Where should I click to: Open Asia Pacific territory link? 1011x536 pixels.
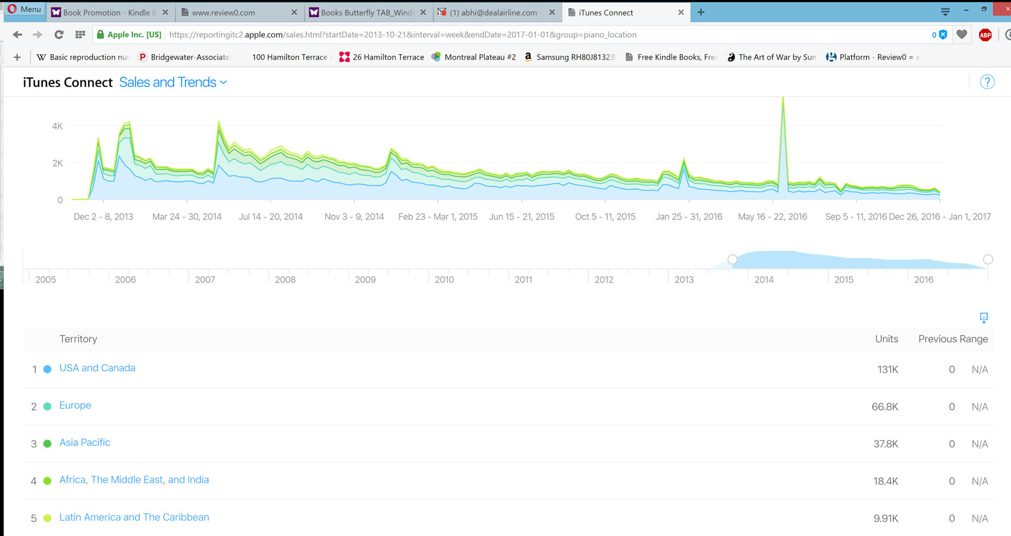(x=84, y=443)
